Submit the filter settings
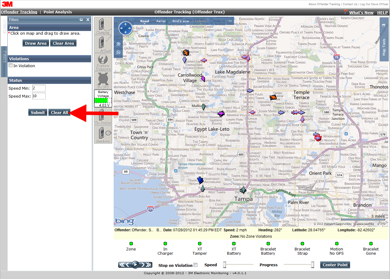Screen dimensions: 390x279 tap(38, 112)
